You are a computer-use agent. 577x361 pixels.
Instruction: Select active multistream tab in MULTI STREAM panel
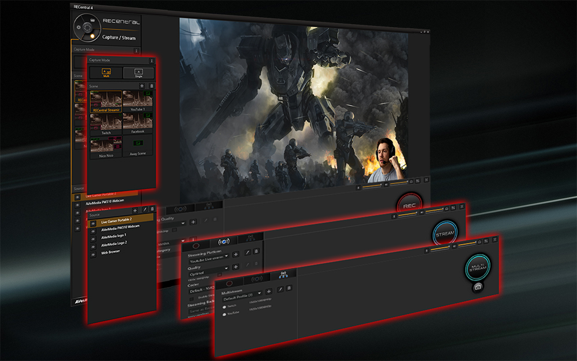[283, 275]
